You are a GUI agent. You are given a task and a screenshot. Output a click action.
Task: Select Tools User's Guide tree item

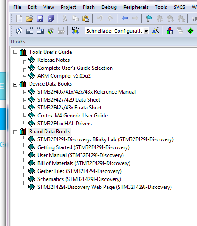(x=50, y=52)
